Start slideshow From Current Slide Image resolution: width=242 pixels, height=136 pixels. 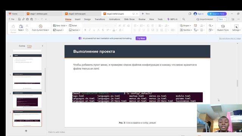40,28
